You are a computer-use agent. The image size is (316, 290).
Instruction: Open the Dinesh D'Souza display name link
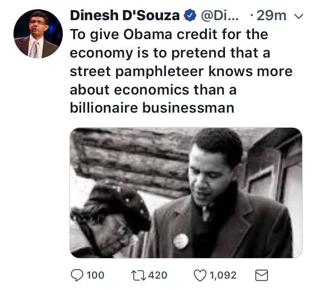click(125, 16)
